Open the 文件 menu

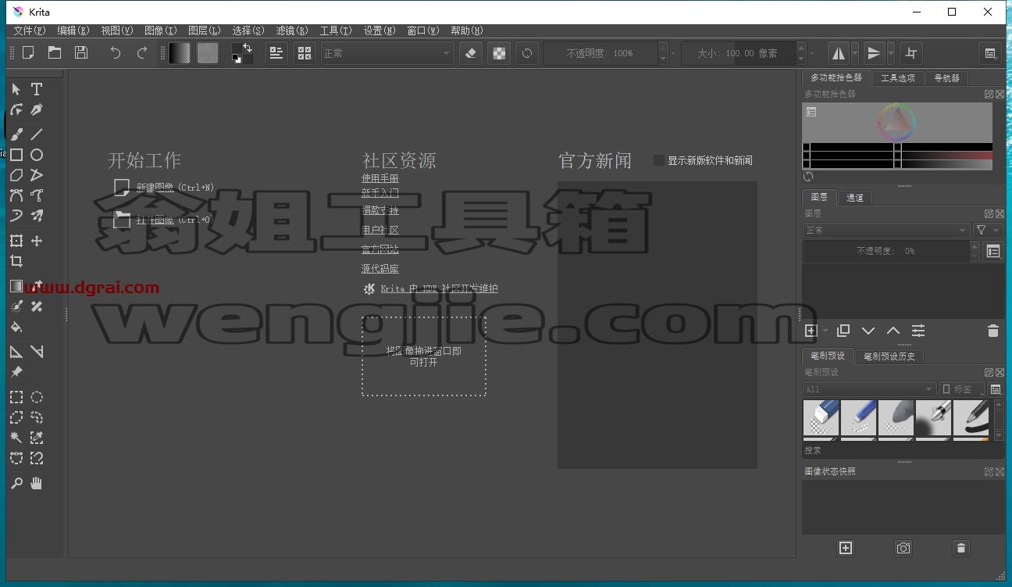(x=30, y=30)
